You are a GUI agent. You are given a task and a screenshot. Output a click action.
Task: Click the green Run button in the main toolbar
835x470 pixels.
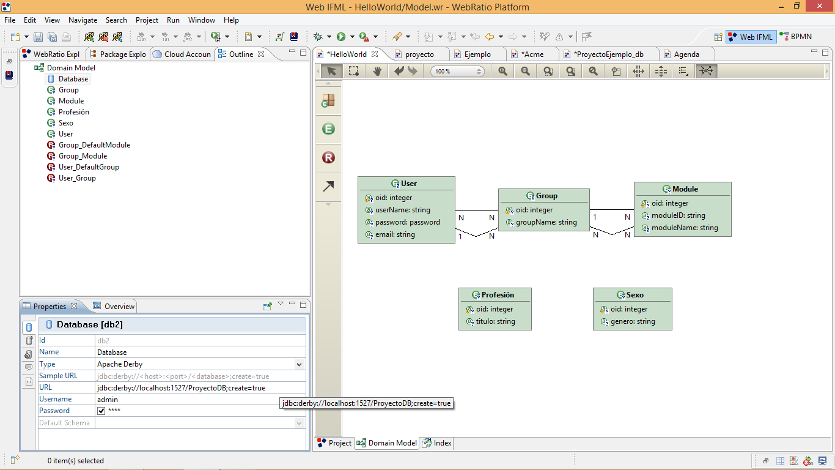(341, 37)
